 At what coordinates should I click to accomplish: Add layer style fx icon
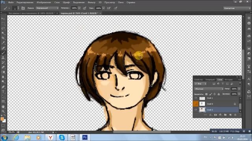point(210,115)
